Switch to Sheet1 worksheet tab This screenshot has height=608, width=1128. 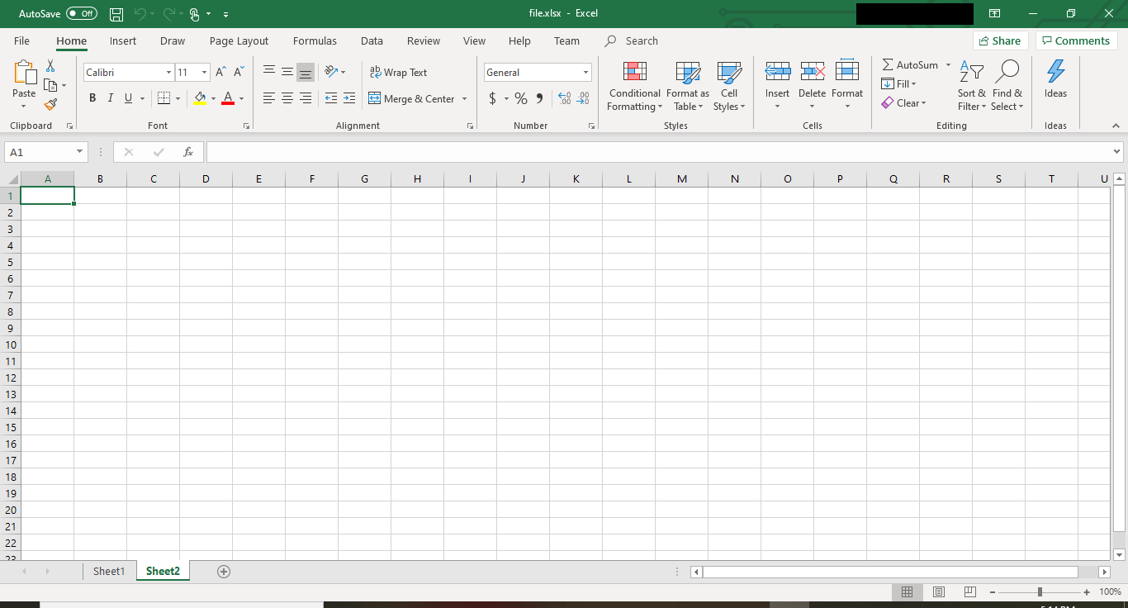[x=108, y=571]
